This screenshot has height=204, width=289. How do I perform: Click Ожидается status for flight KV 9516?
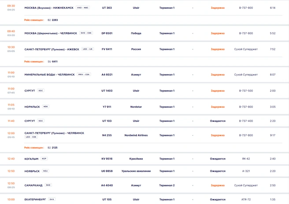(218, 159)
